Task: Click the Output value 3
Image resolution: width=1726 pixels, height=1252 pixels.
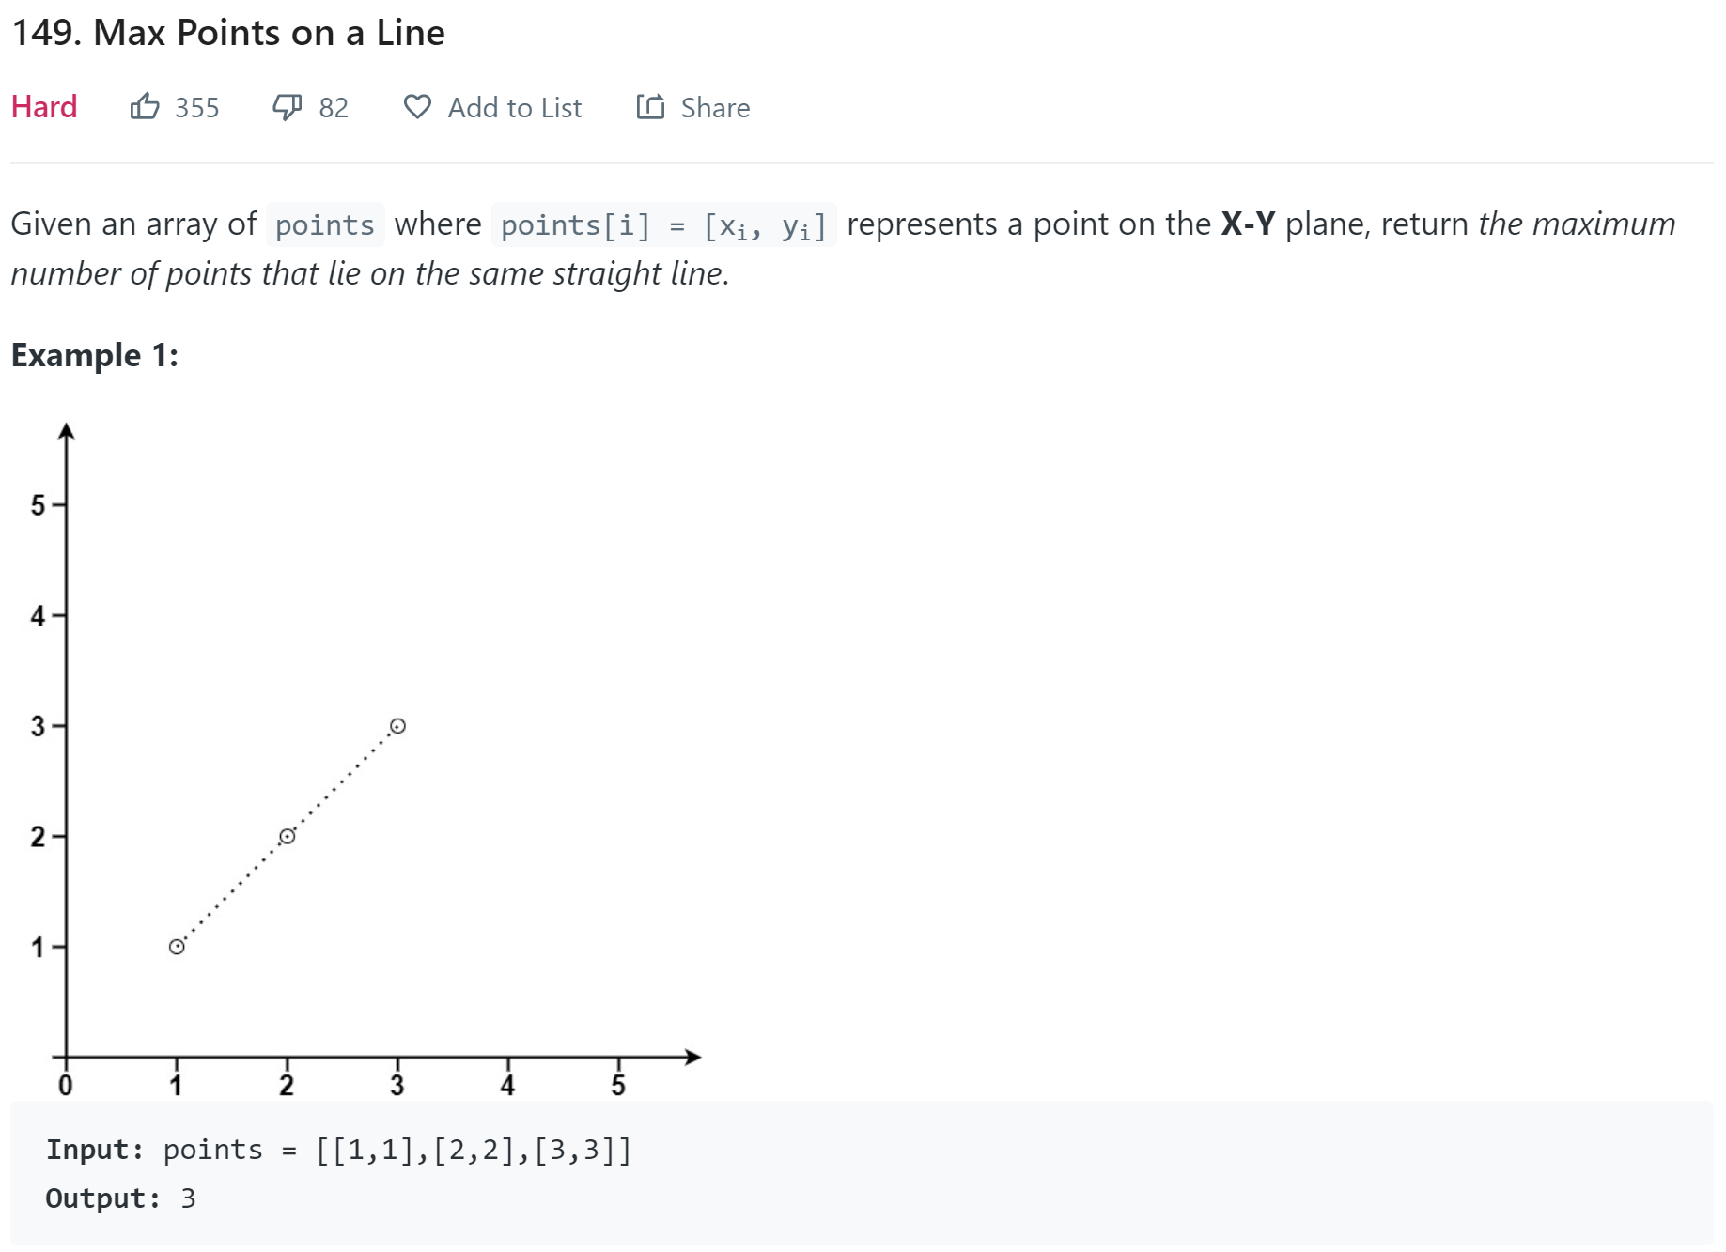Action: point(189,1198)
